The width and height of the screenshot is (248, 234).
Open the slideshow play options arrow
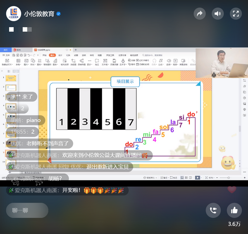click(x=201, y=178)
